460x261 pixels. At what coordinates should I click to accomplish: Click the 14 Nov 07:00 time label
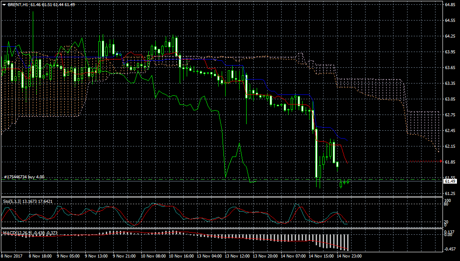(292, 256)
